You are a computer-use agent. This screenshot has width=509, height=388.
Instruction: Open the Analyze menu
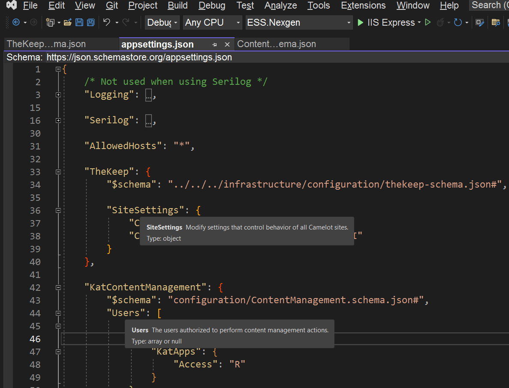(280, 6)
